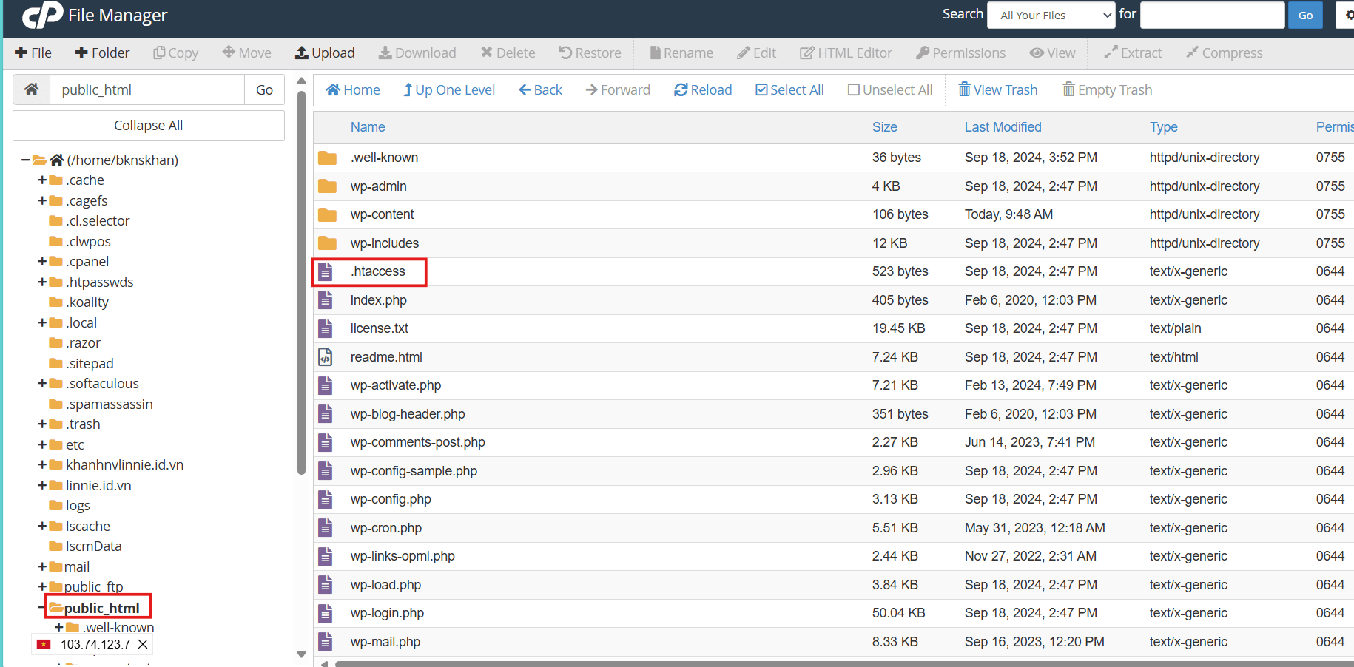This screenshot has width=1354, height=667.
Task: Click the search text input field
Action: 1212,16
